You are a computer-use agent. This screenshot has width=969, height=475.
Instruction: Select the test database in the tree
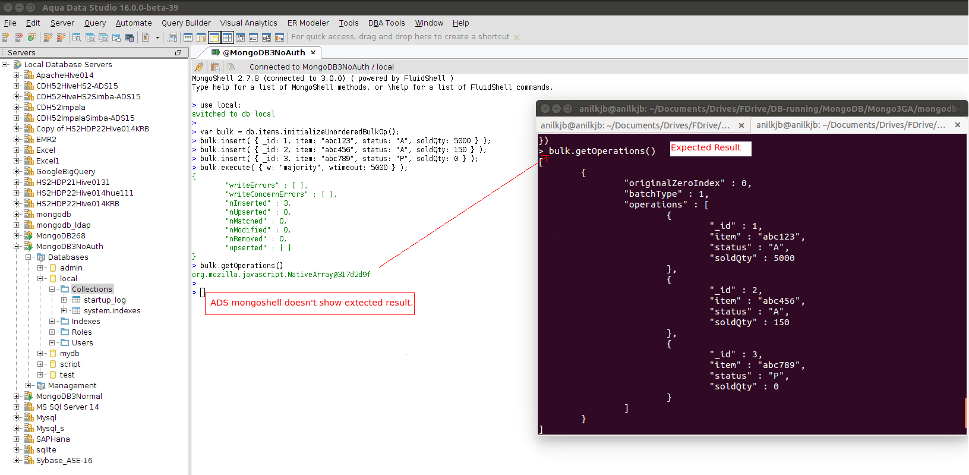pos(67,375)
